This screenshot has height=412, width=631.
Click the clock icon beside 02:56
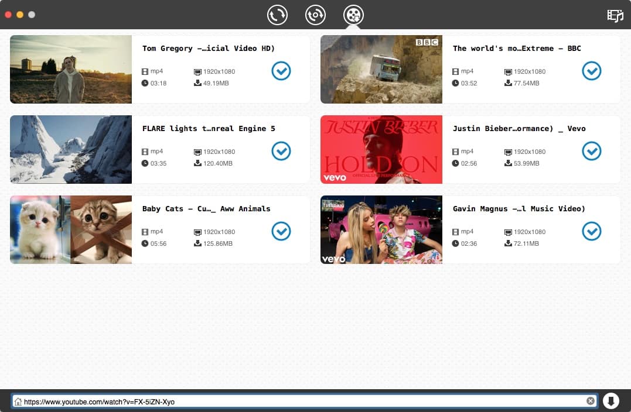(455, 163)
